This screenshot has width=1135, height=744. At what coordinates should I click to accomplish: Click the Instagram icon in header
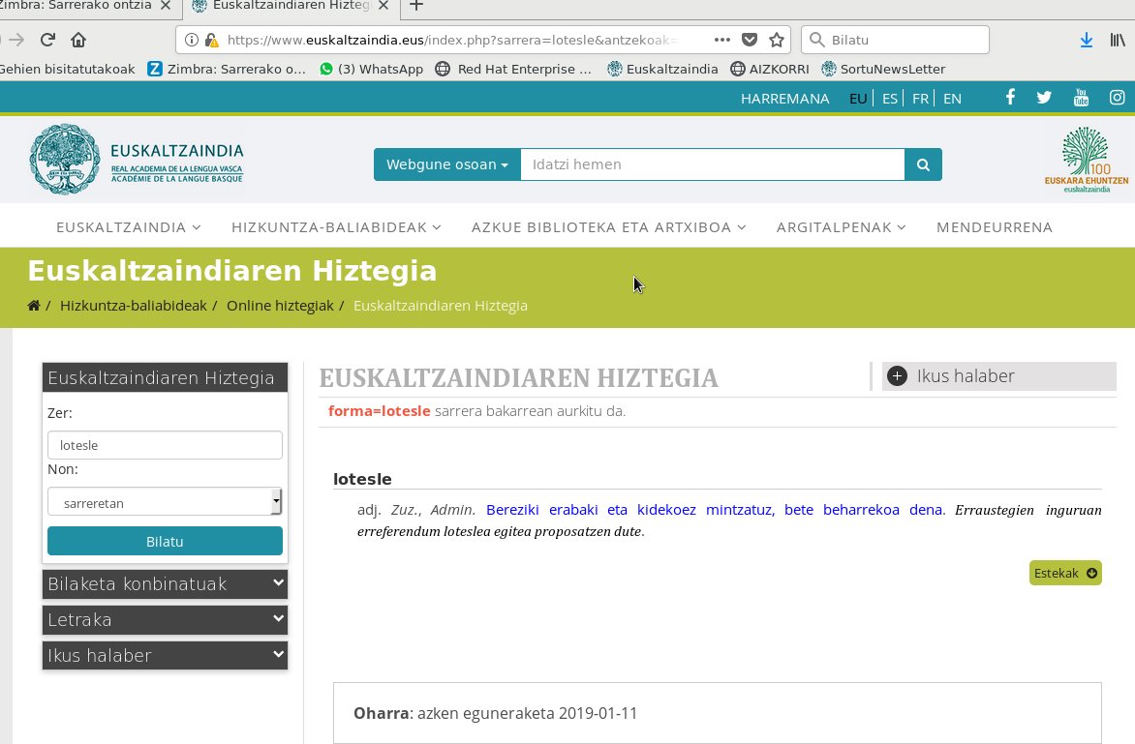pyautogui.click(x=1117, y=98)
